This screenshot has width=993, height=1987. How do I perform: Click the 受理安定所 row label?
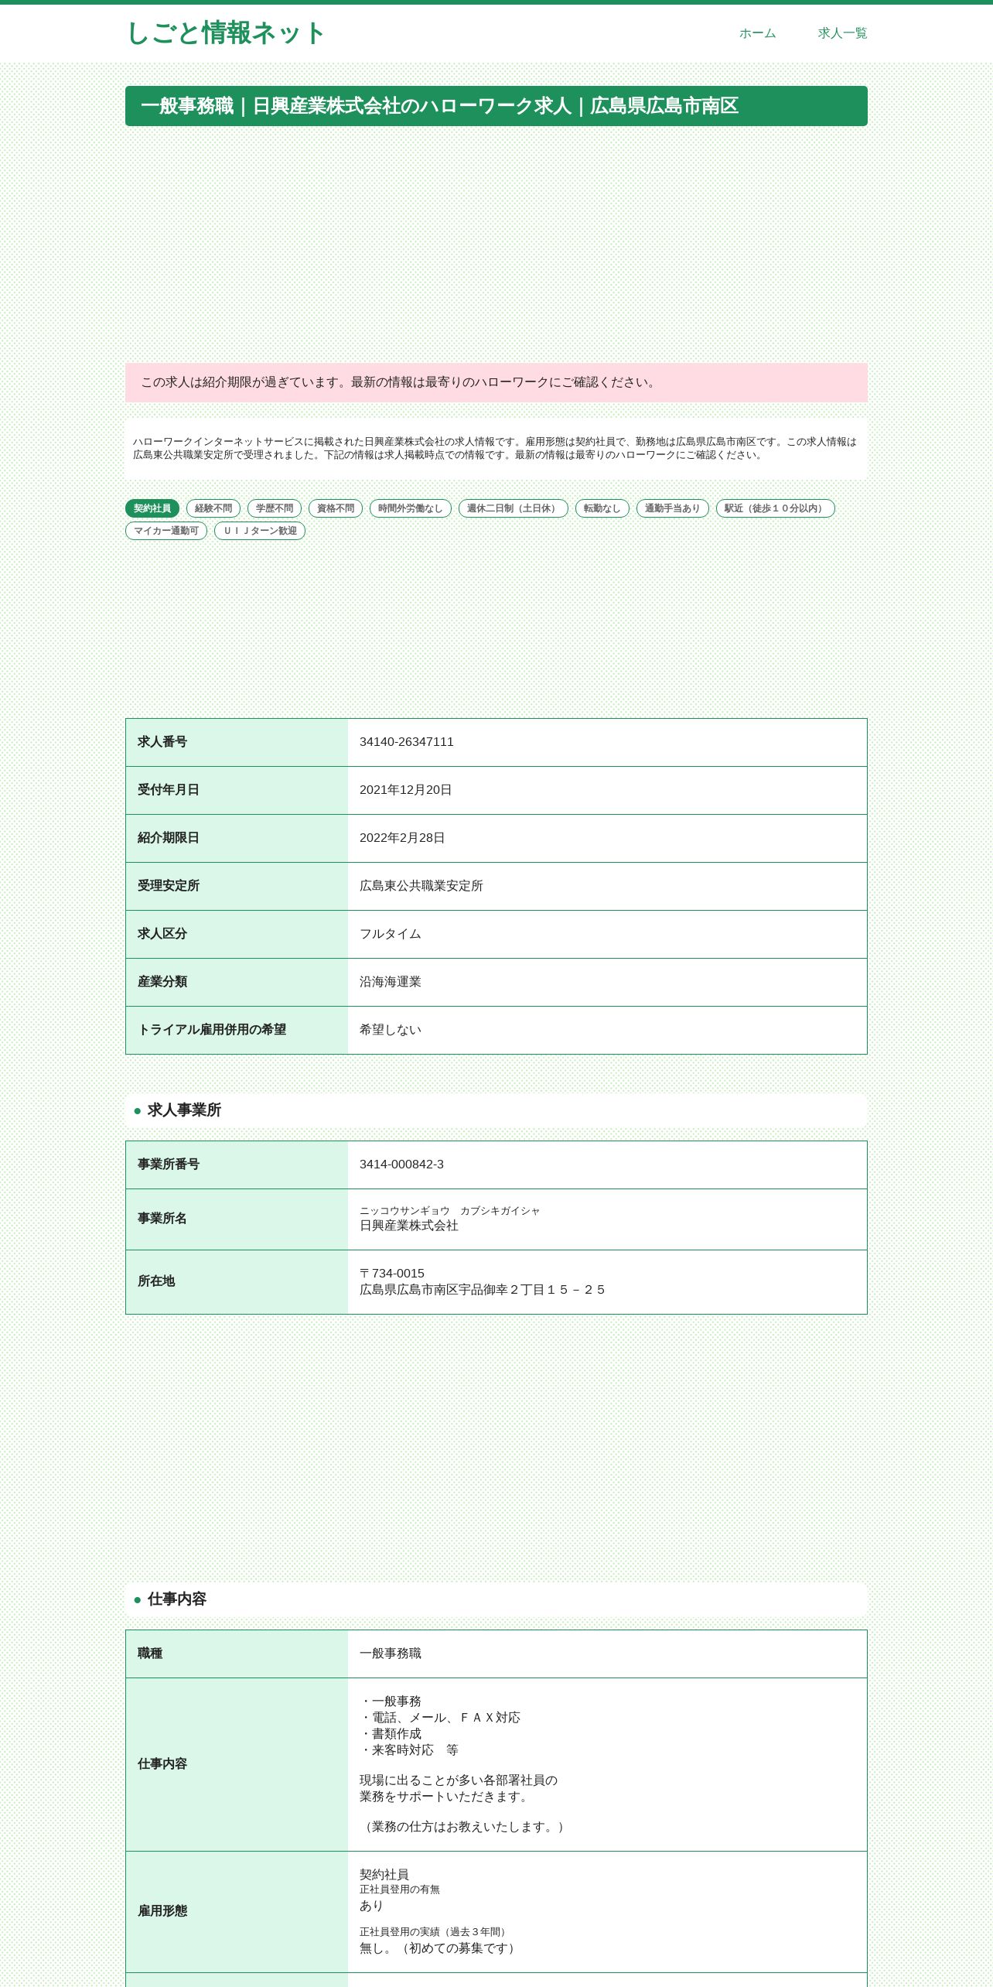[x=169, y=886]
